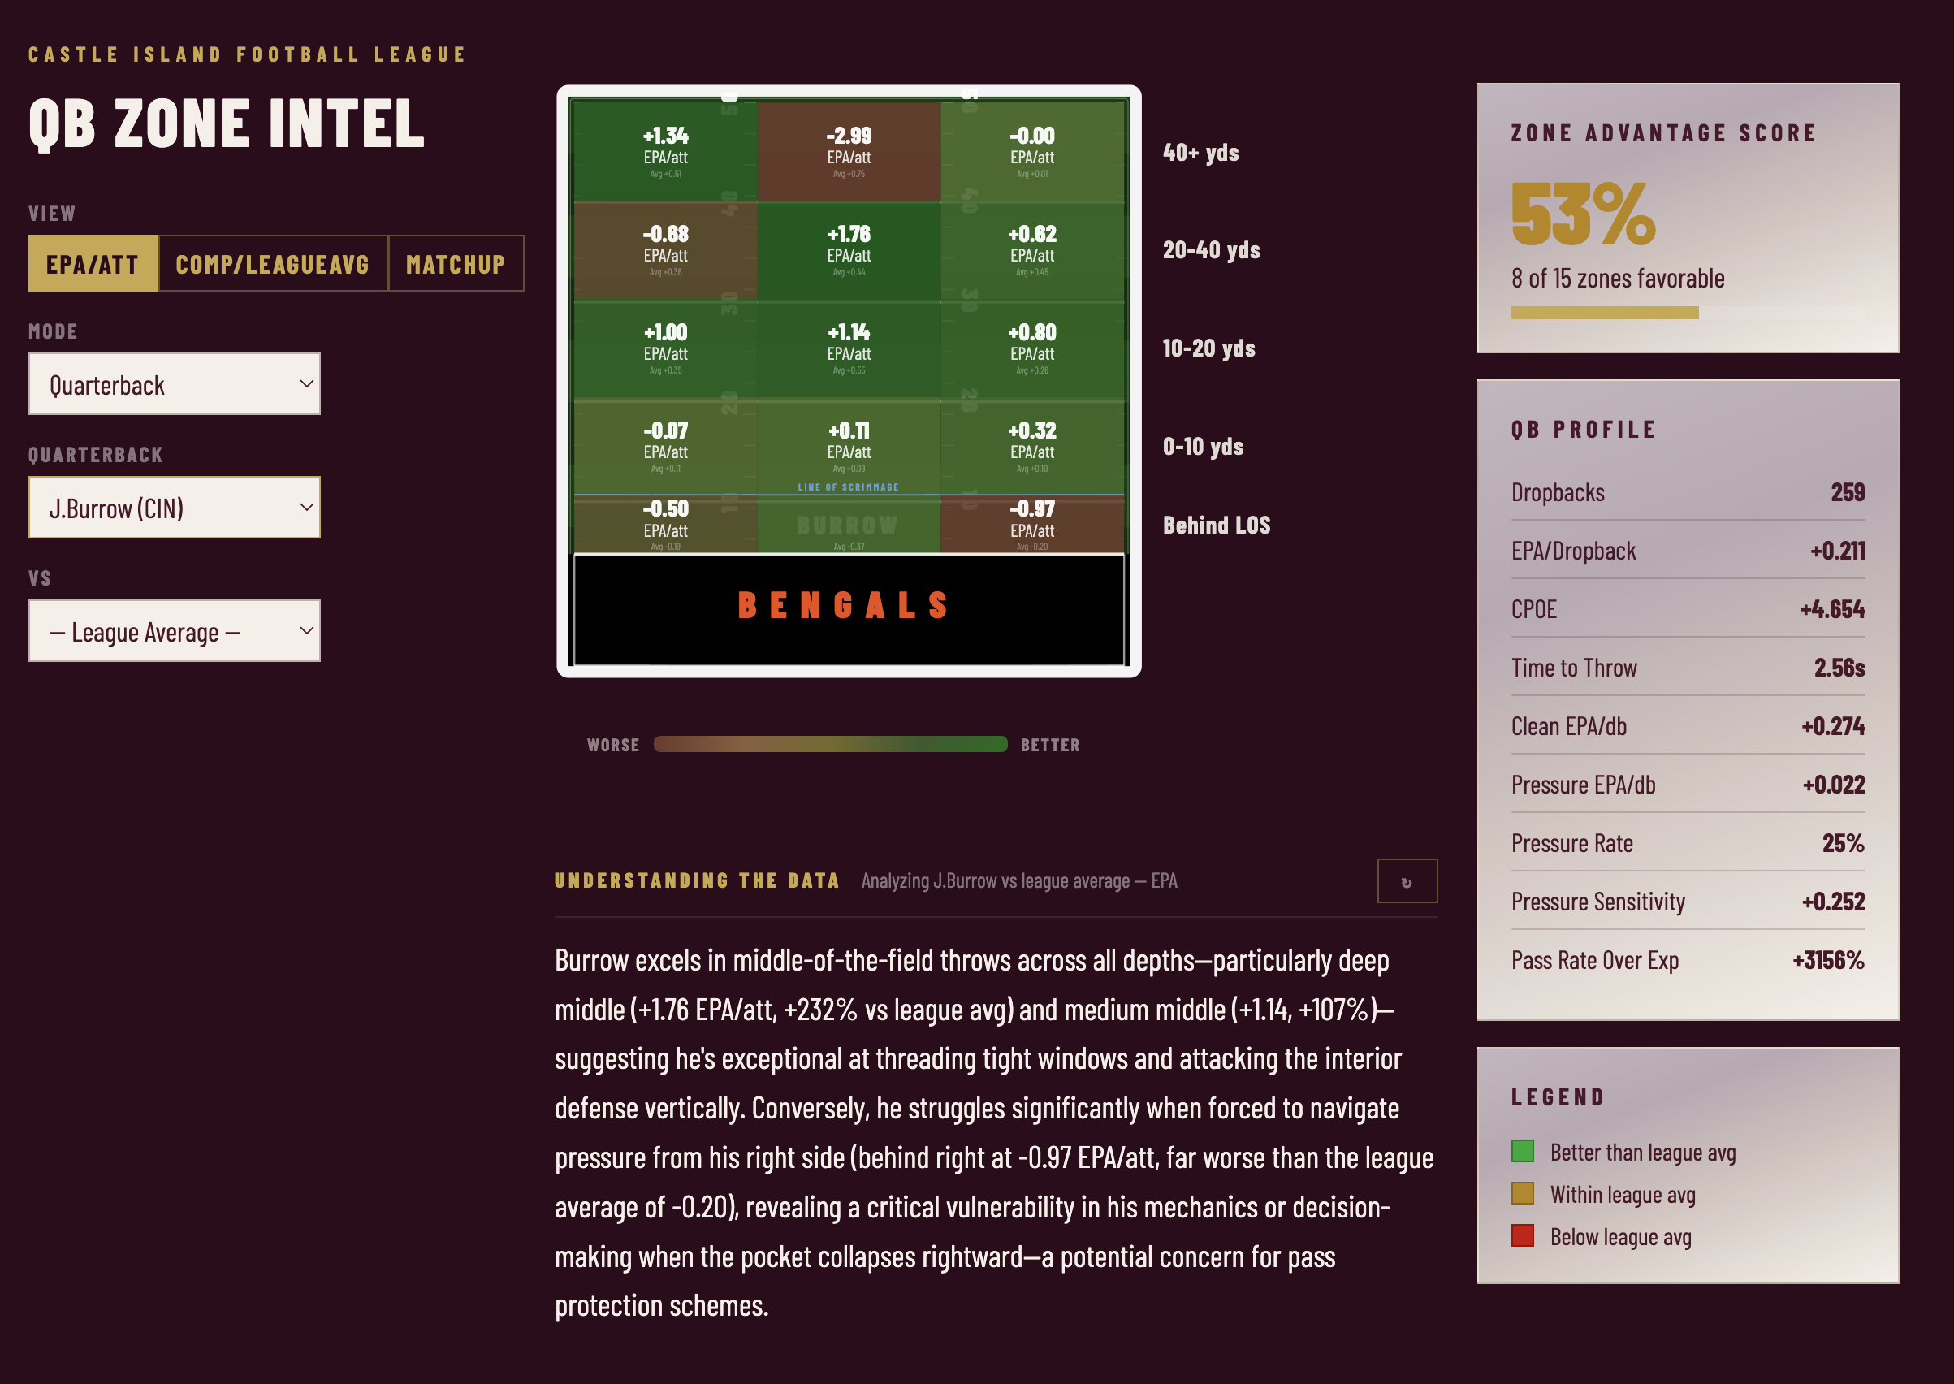Click the gold Within league avg swatch
The height and width of the screenshot is (1384, 1954).
(1522, 1193)
